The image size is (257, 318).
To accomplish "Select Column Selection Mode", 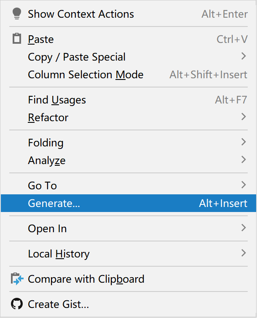I will pos(86,75).
